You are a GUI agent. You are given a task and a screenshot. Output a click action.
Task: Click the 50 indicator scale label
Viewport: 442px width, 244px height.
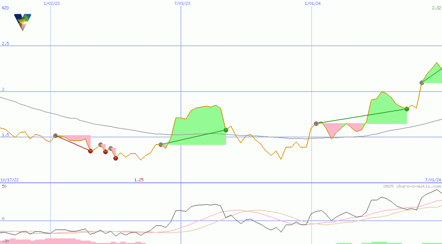pyautogui.click(x=4, y=186)
